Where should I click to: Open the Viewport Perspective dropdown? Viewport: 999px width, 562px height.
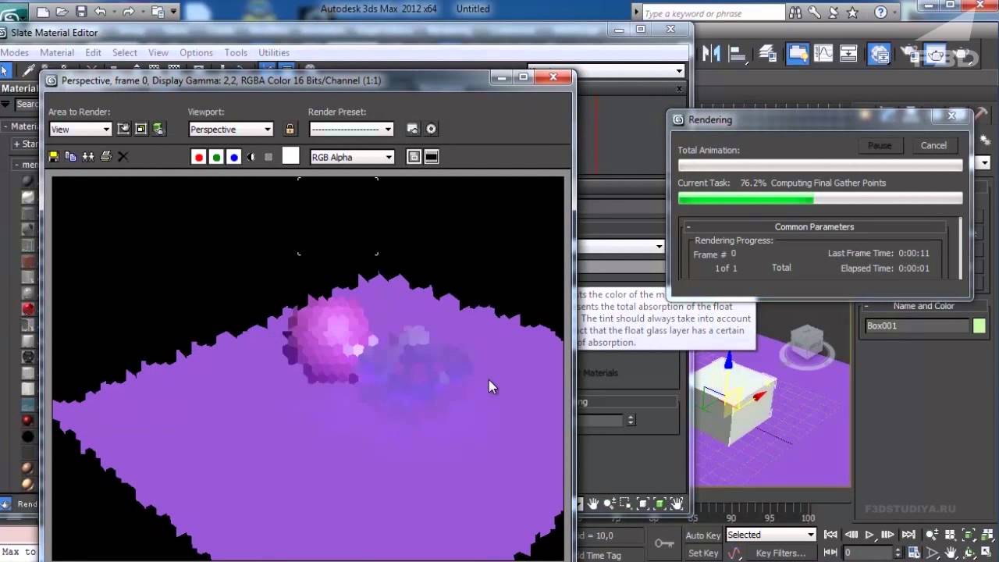(x=230, y=129)
